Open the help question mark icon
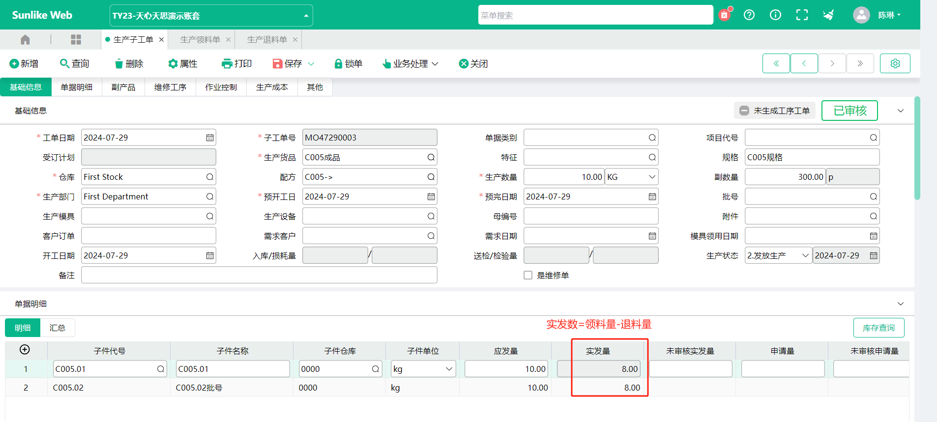 pos(749,15)
